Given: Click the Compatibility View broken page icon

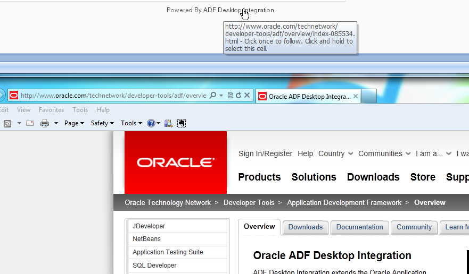Looking at the screenshot, I should pyautogui.click(x=230, y=95).
